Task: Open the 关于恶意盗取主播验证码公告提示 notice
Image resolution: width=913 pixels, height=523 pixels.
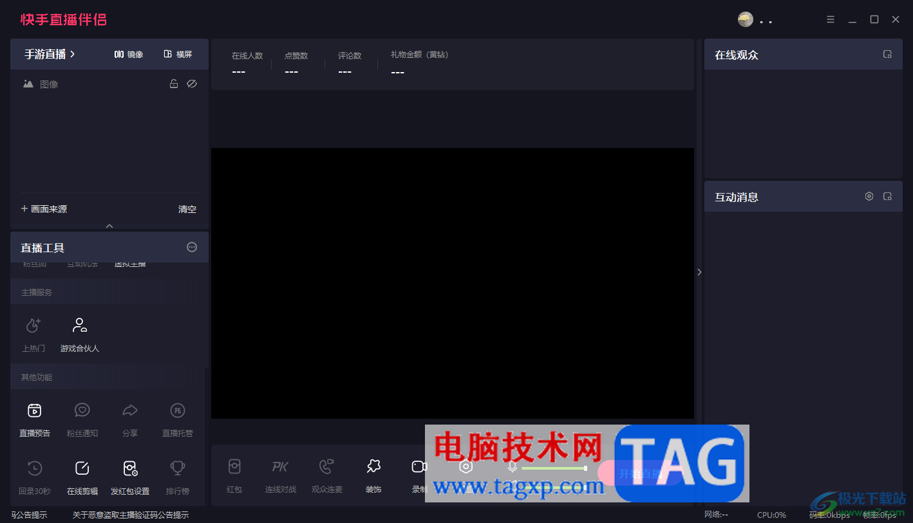Action: [x=131, y=515]
